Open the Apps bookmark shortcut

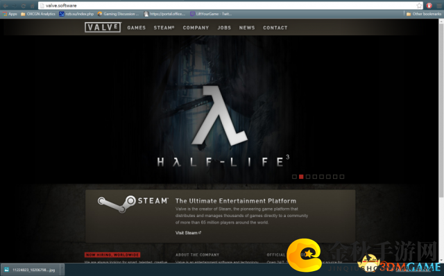click(10, 14)
